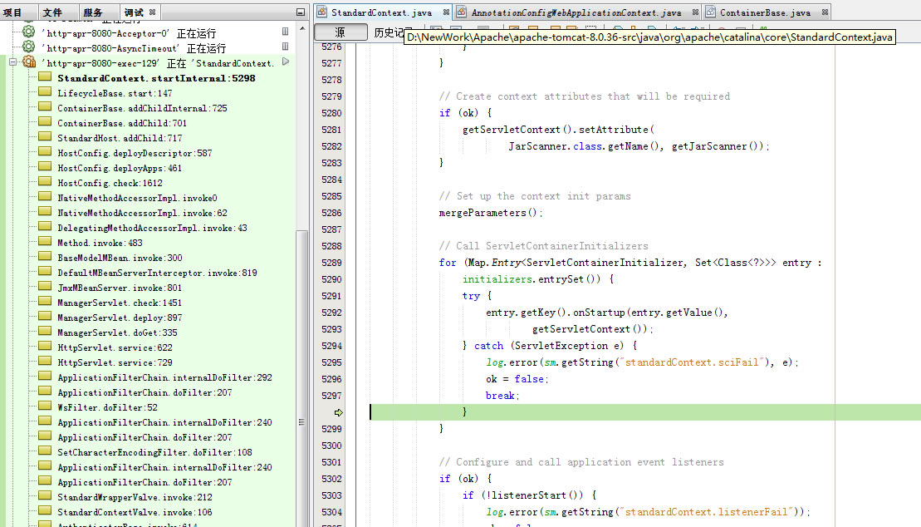Viewport: 921px width, 527px height.
Task: Click the stack frame icon for StandardHost.addChild:717
Action: [x=45, y=136]
